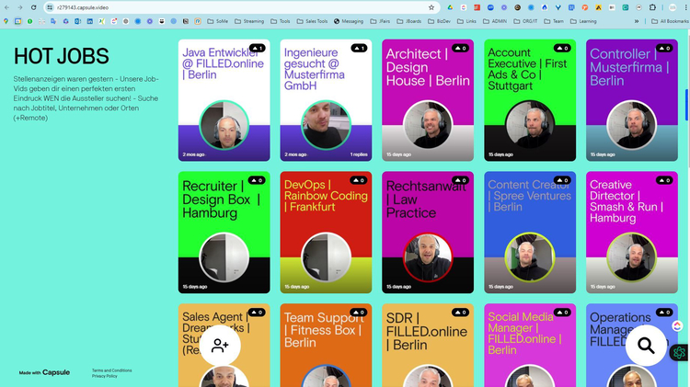This screenshot has width=690, height=387.
Task: Expand hidden bookmarks with double chevron
Action: pos(637,21)
